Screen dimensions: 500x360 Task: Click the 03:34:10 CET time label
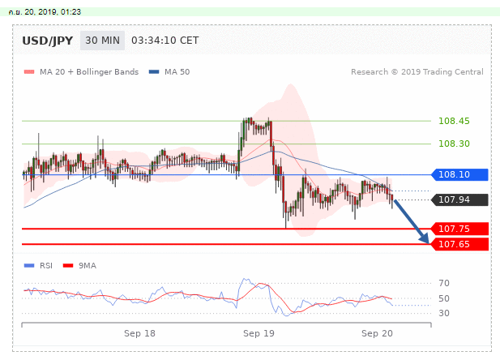pyautogui.click(x=165, y=41)
